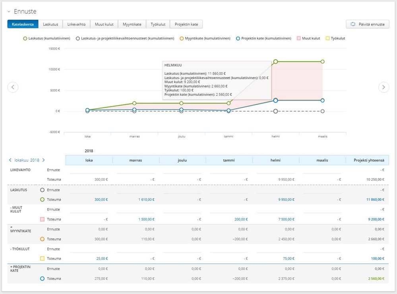Click the refresh icon in Päivitä ennuste
The image size is (397, 294).
(352, 24)
